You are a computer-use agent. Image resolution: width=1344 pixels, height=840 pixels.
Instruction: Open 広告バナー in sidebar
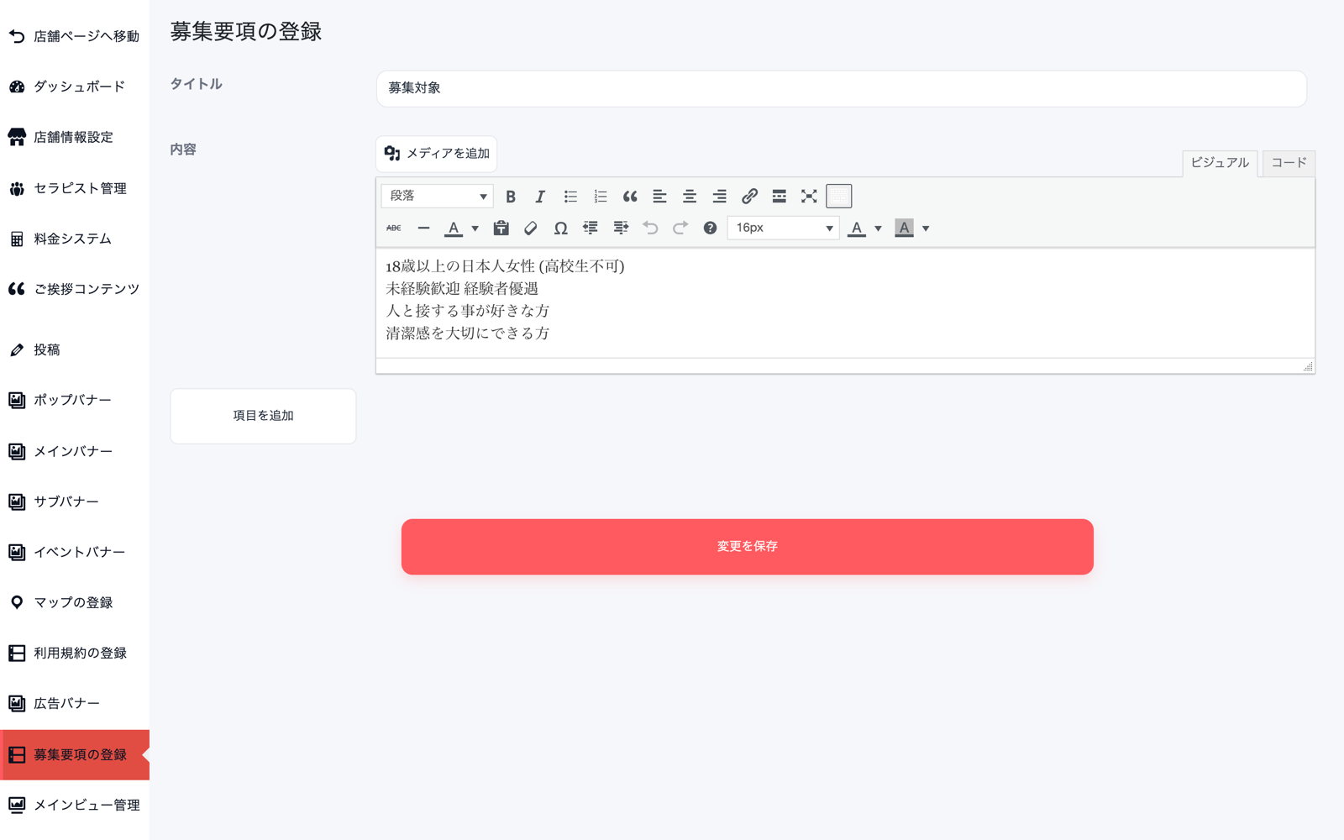coord(75,703)
